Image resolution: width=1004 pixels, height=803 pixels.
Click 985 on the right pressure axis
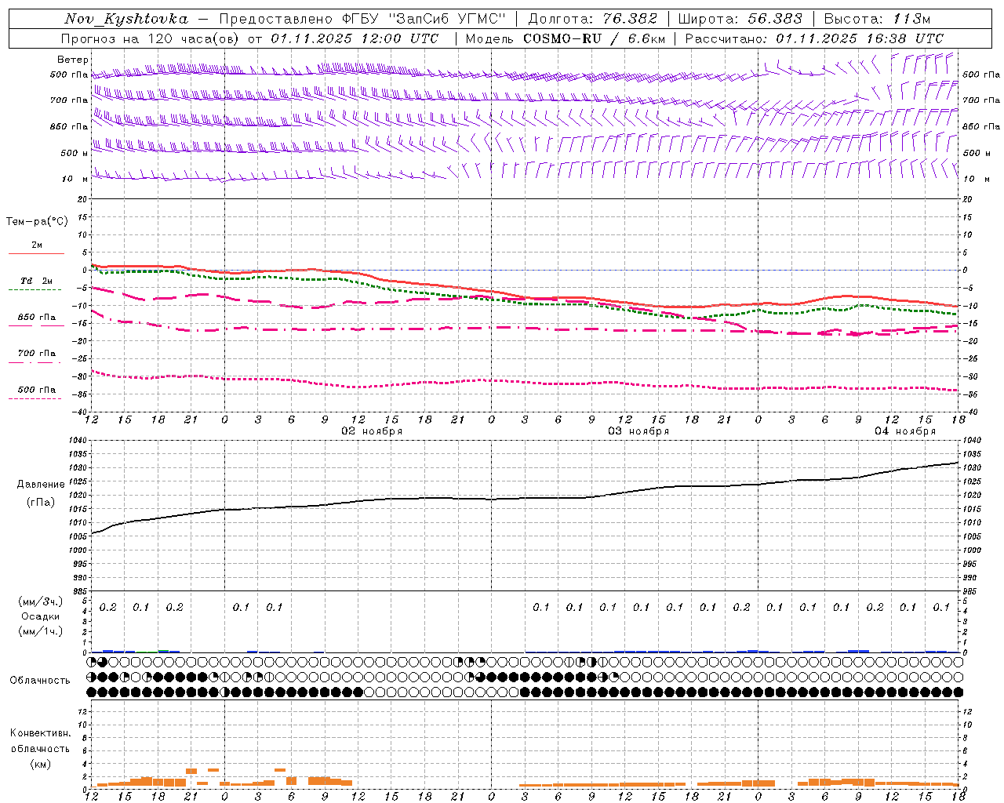click(x=971, y=592)
